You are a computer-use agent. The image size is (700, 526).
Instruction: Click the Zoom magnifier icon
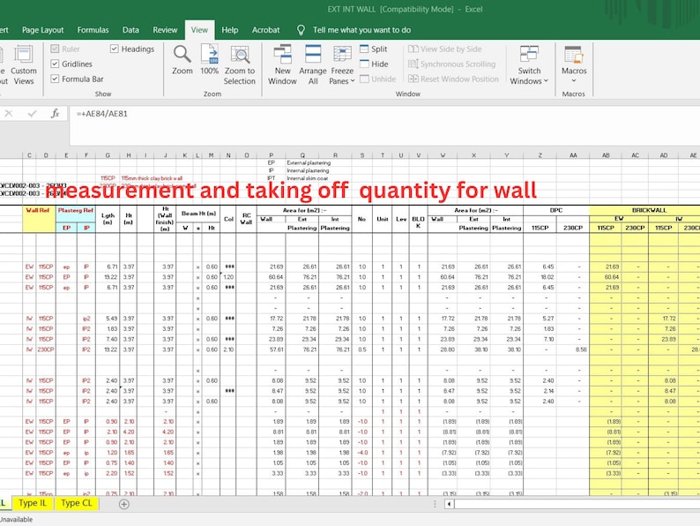coord(182,55)
